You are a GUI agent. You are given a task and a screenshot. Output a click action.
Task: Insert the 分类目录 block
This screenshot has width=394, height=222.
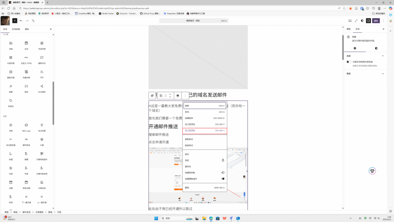click(42, 185)
